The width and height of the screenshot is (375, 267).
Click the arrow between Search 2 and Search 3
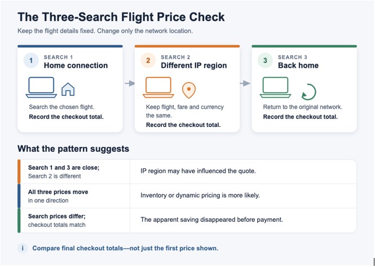(245, 84)
